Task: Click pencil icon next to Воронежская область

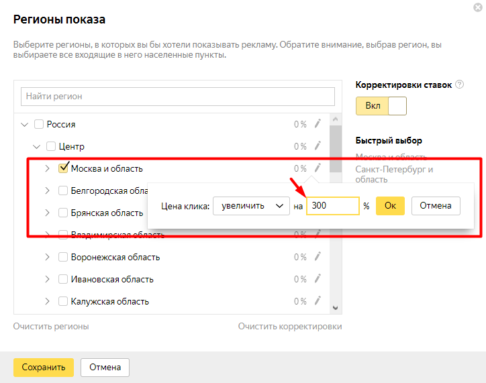Action: pos(318,256)
